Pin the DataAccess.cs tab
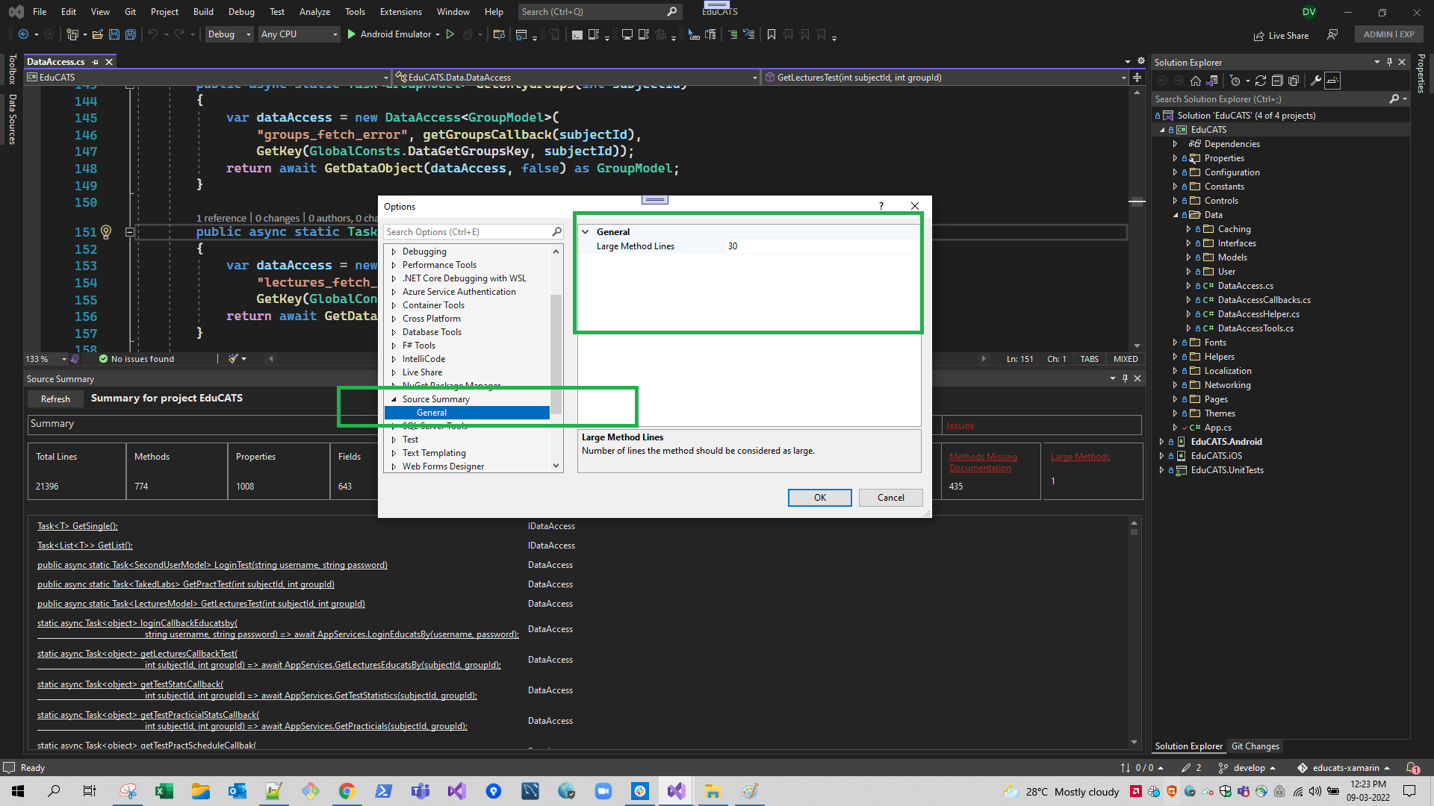The image size is (1434, 806). click(x=96, y=62)
